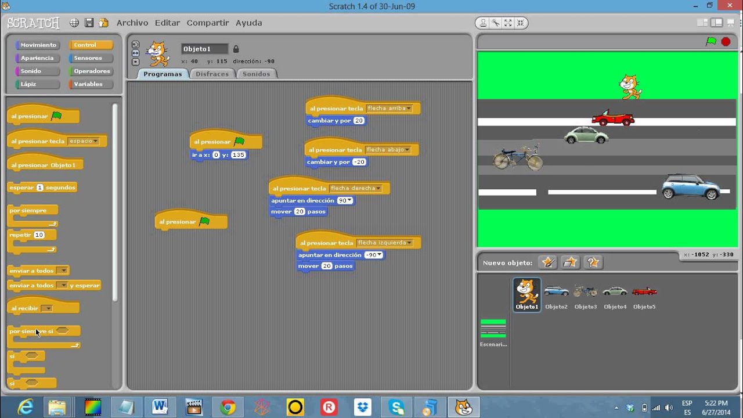Open 'flecha abajo' key dropdown
Screen dimensions: 743x418
[388, 150]
